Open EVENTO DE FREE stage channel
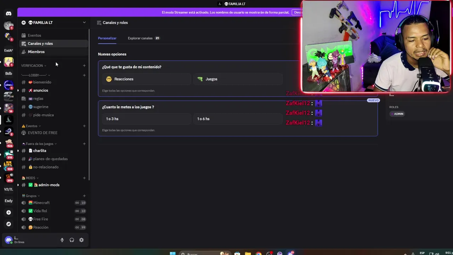This screenshot has width=453, height=255. (53, 133)
